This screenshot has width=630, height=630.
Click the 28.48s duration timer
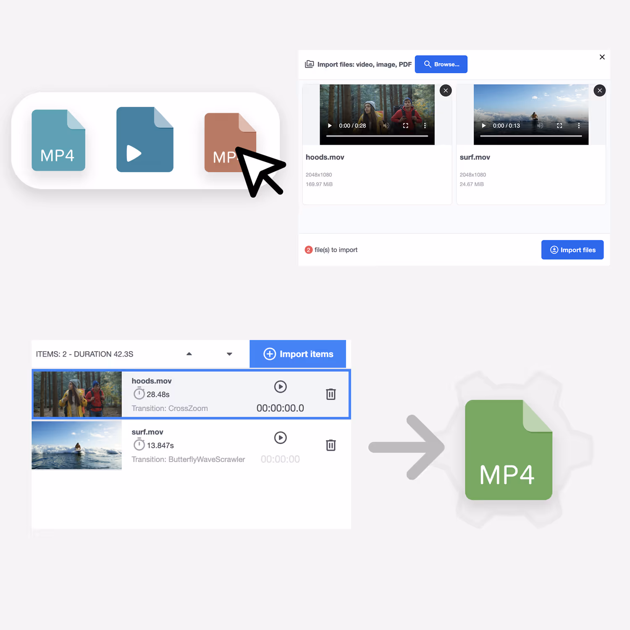coord(152,394)
